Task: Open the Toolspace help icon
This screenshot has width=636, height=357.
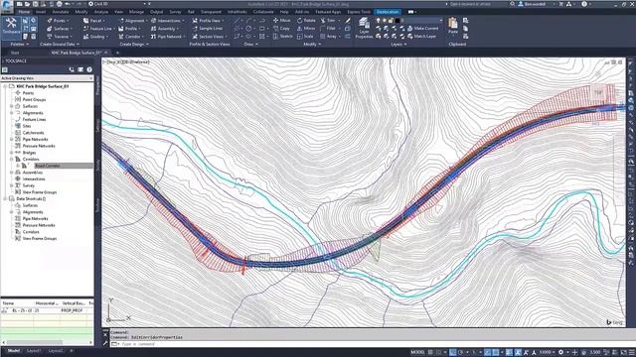Action: coord(89,69)
